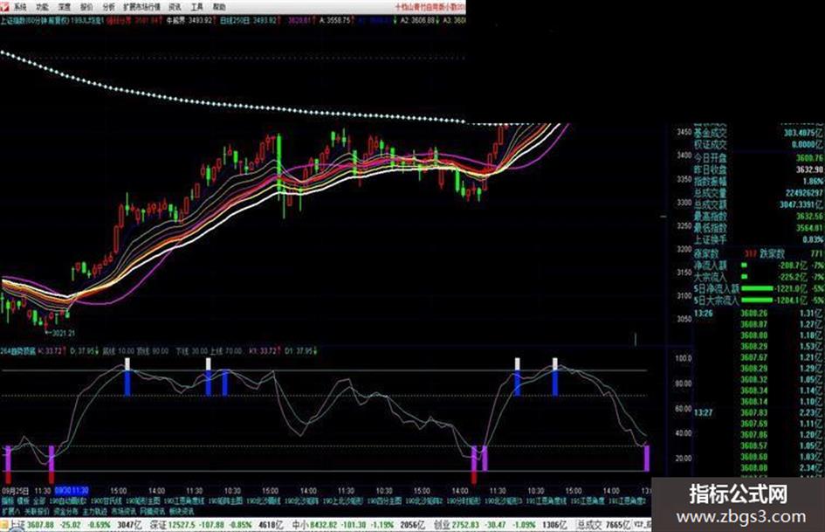Open the 资讯 menu
825x532 pixels.
click(x=175, y=7)
